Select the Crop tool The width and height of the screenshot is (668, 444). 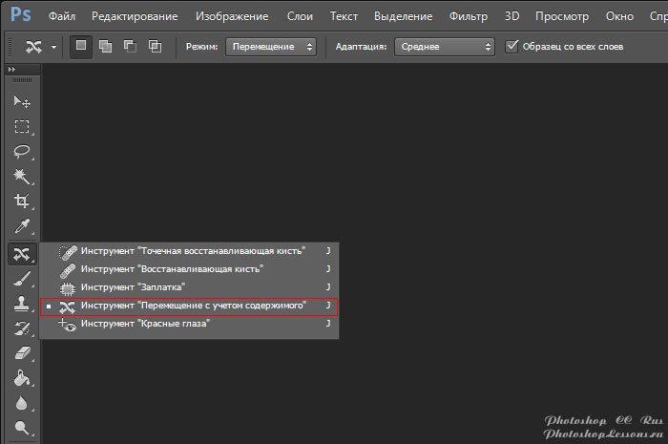[x=21, y=201]
